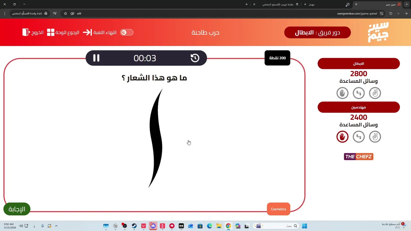Viewport: 411px width, 231px height.
Task: Click the taskbar search box
Action: pyautogui.click(x=276, y=226)
